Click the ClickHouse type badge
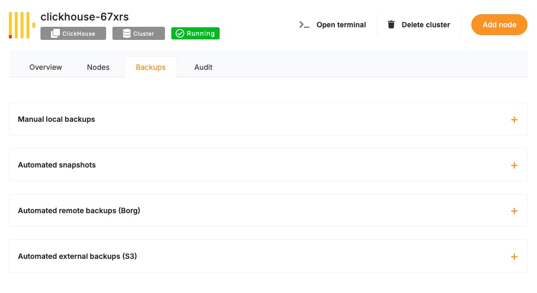537x293 pixels. coord(73,34)
